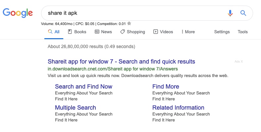Click the Videos play icon
261x132 pixels.
tap(155, 32)
